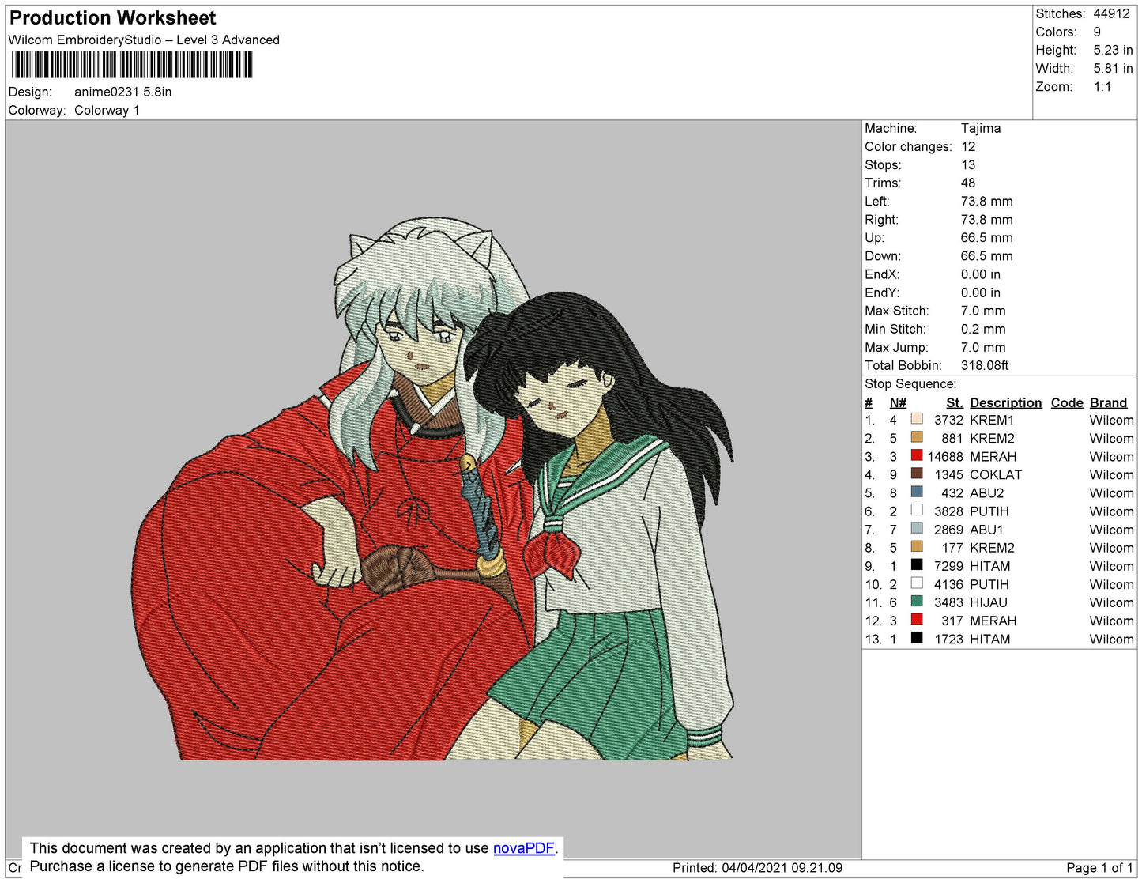Click the 'Page 1 of 1' footer text
The width and height of the screenshot is (1142, 883).
coord(1099,868)
